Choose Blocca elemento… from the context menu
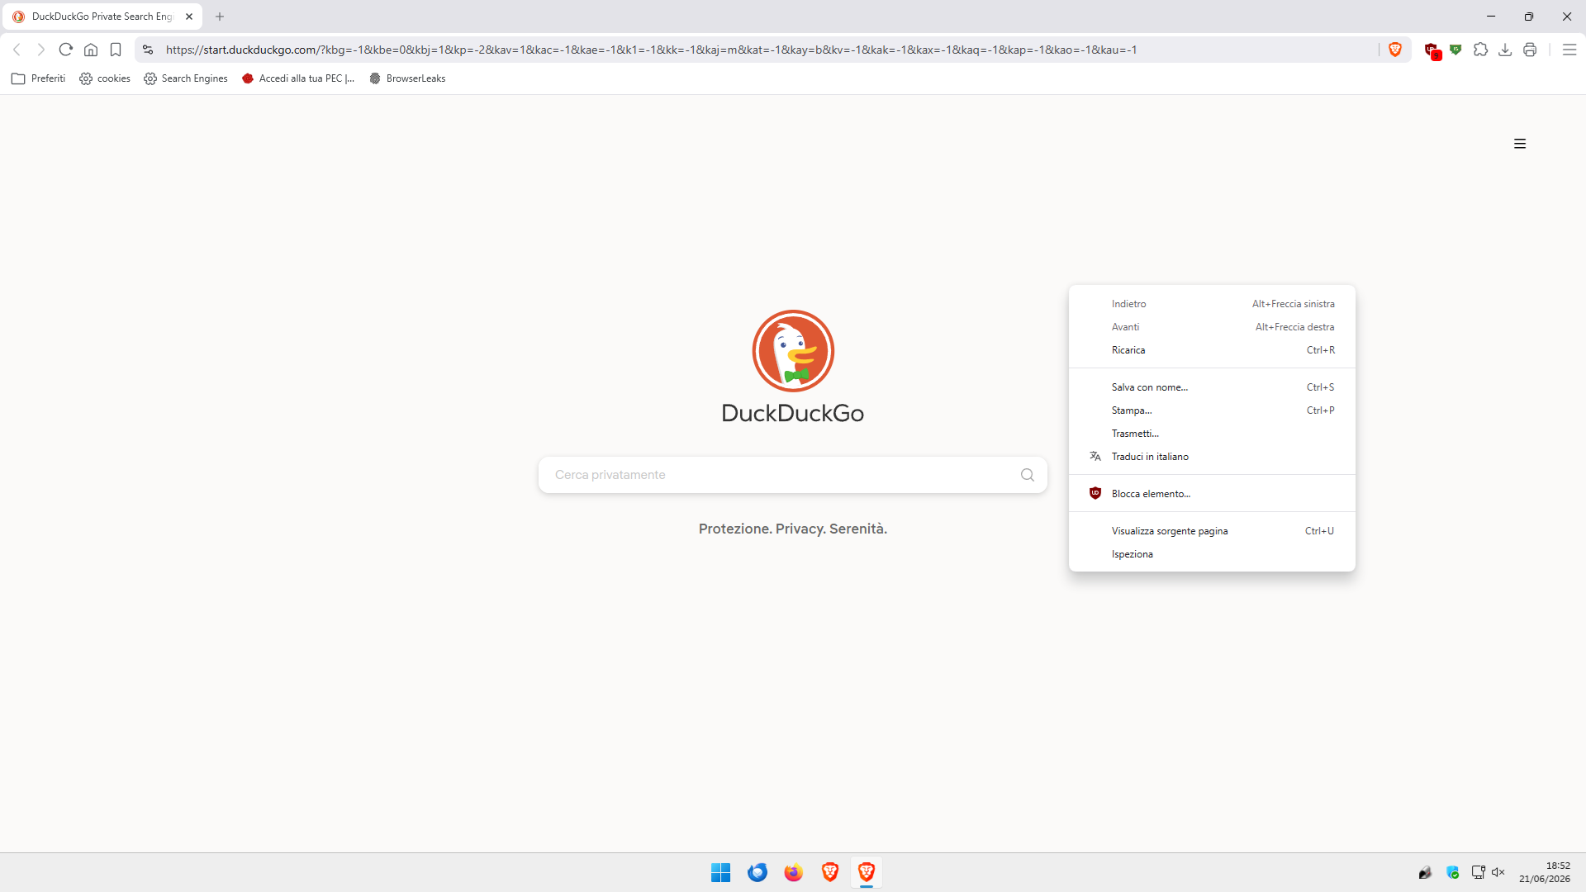Image resolution: width=1586 pixels, height=892 pixels. 1212,494
